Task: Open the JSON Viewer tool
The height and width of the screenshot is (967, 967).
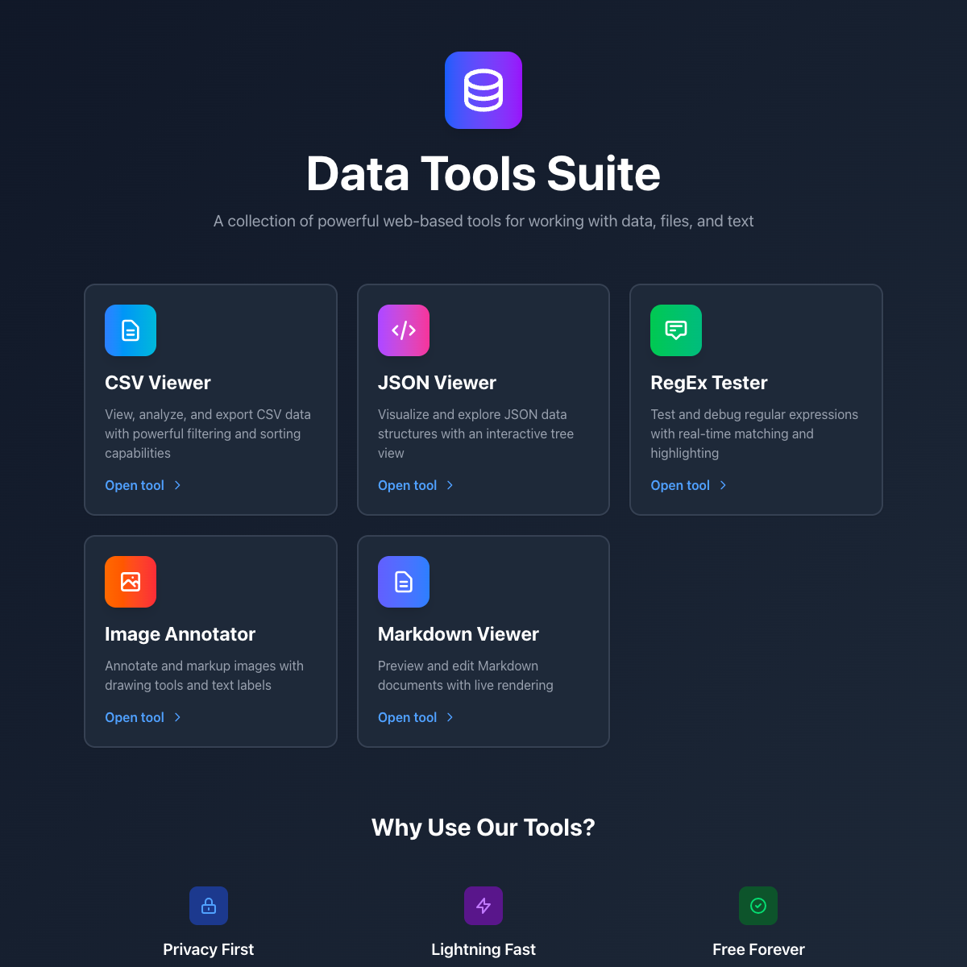Action: pyautogui.click(x=407, y=485)
